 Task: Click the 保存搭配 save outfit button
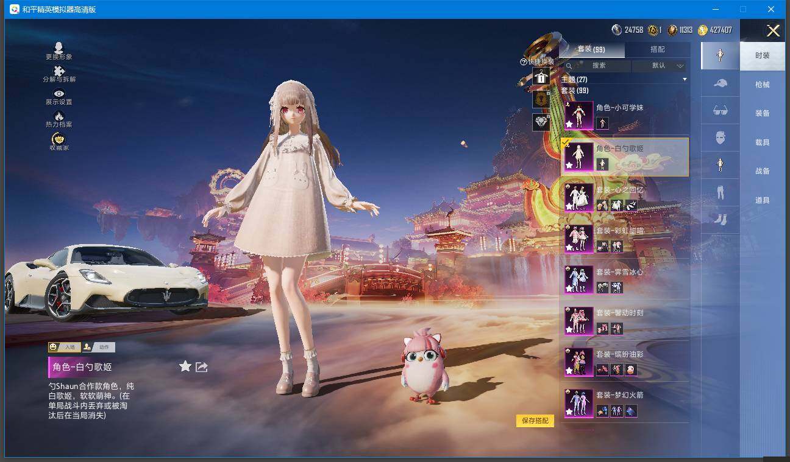pyautogui.click(x=535, y=421)
